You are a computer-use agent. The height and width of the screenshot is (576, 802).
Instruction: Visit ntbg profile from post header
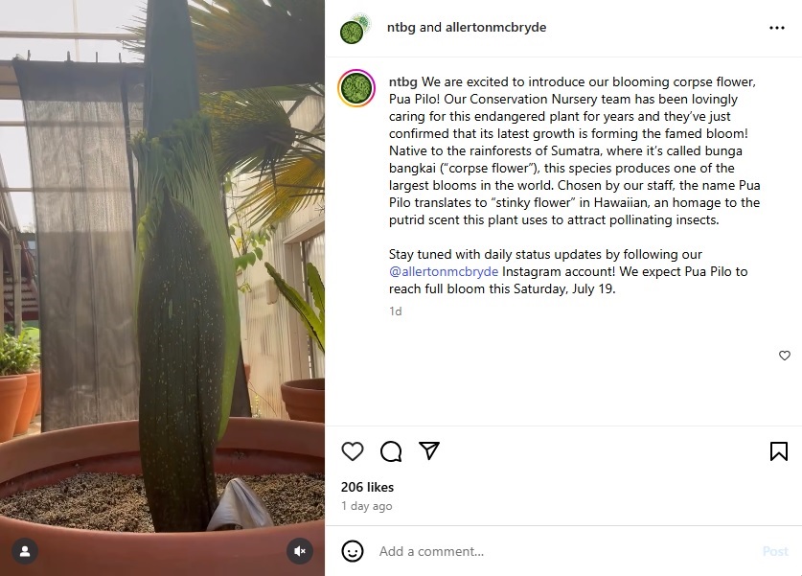401,27
